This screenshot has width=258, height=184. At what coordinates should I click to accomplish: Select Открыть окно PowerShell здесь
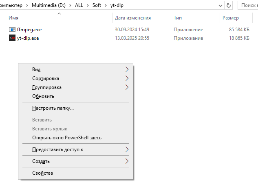(75, 138)
